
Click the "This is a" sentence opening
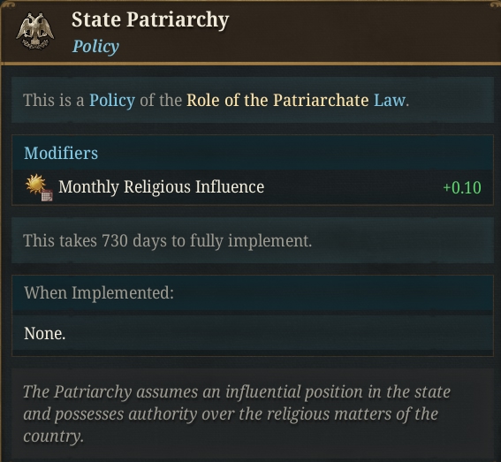point(54,101)
